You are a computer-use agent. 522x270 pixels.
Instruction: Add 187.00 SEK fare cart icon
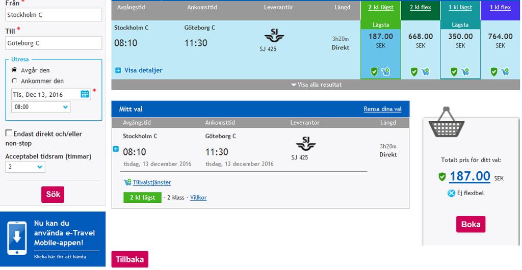point(385,71)
